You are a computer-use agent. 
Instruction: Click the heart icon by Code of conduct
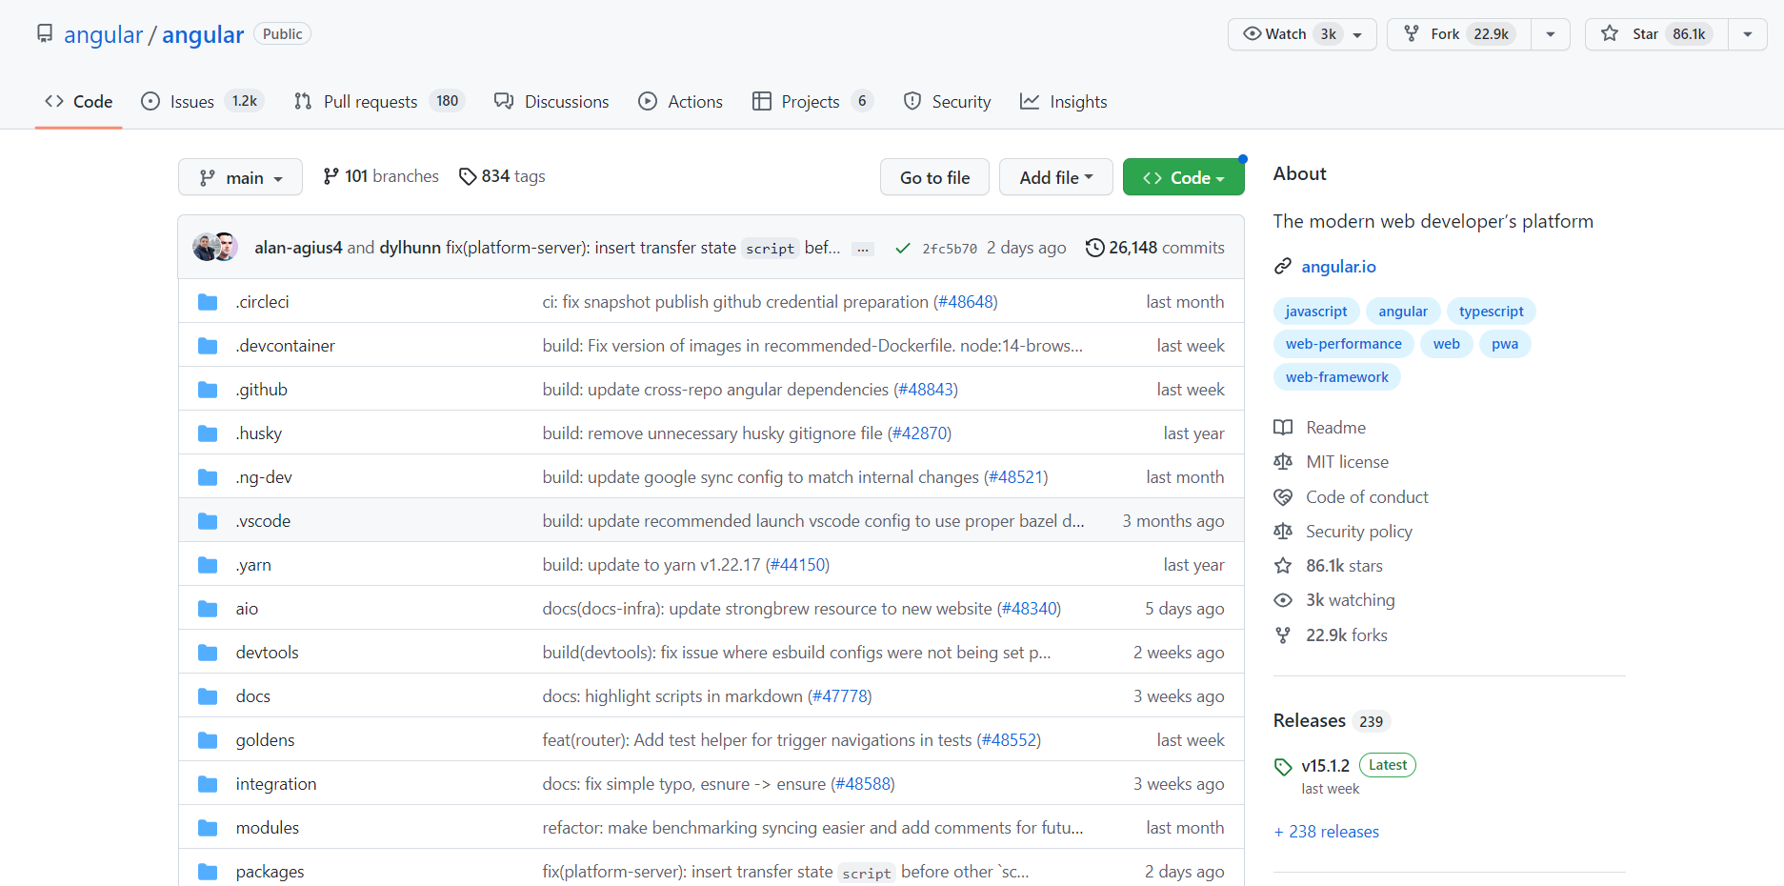(1283, 497)
